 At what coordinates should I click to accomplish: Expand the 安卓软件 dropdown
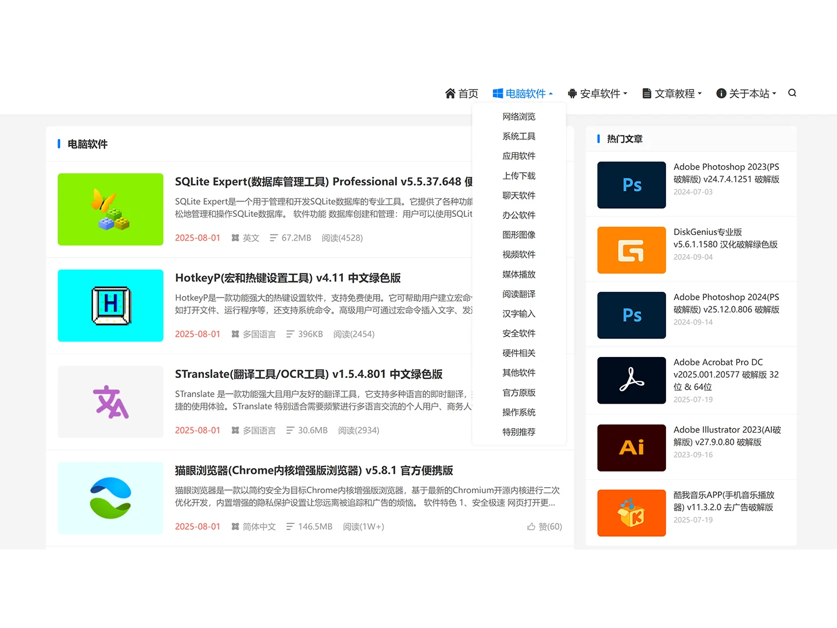click(x=598, y=93)
